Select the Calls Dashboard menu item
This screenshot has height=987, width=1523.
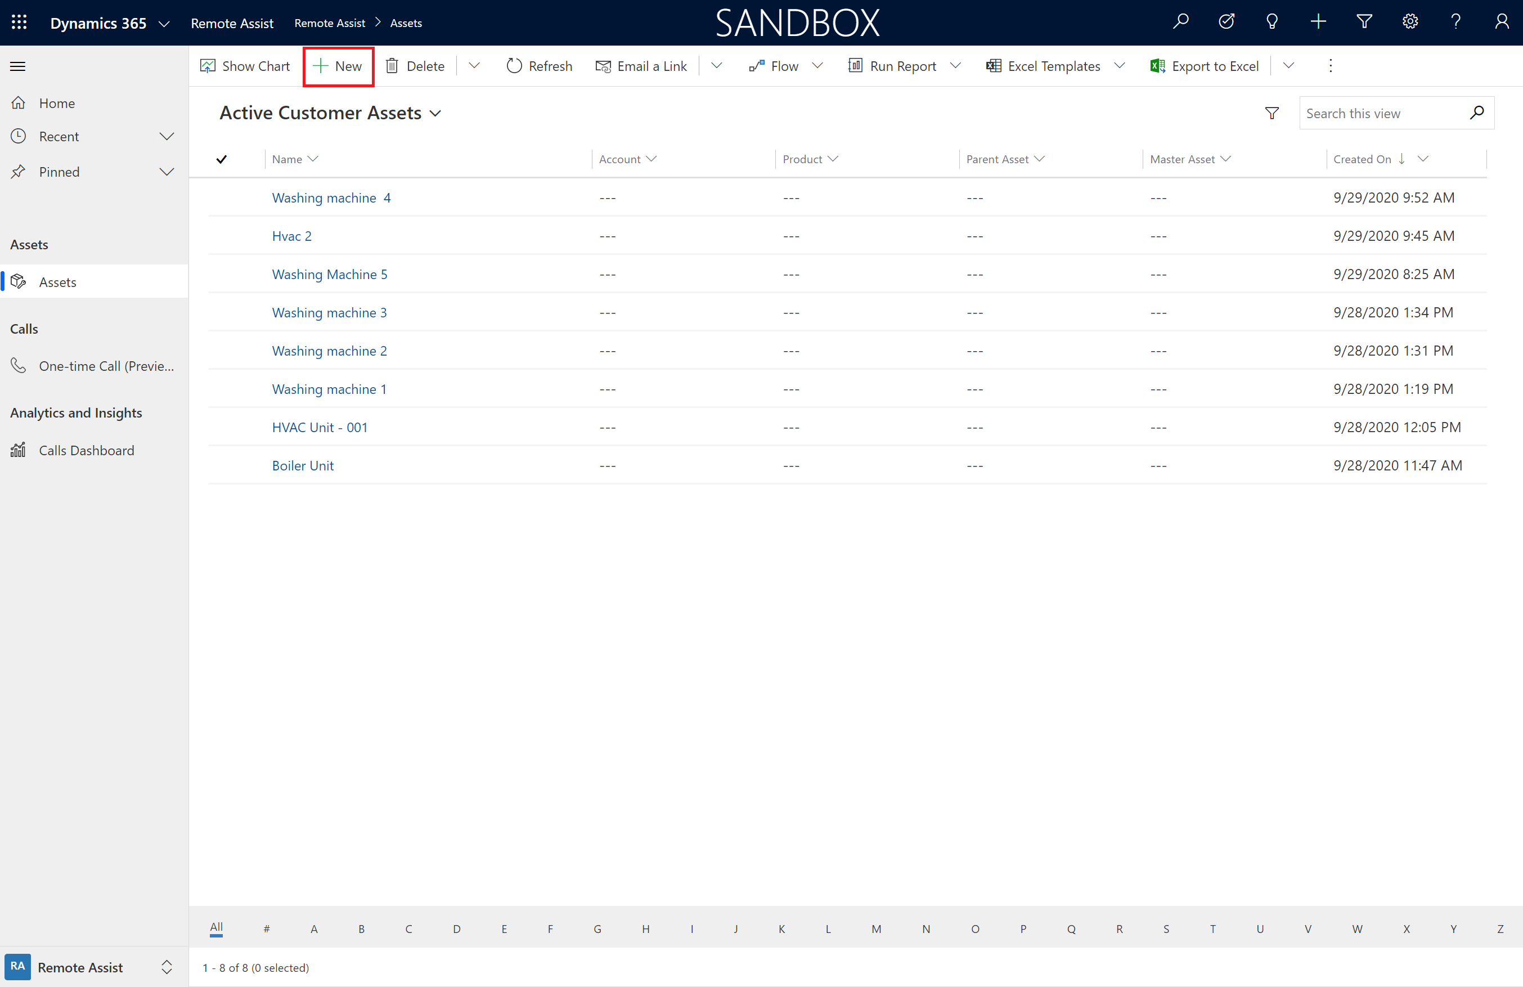[x=86, y=450]
